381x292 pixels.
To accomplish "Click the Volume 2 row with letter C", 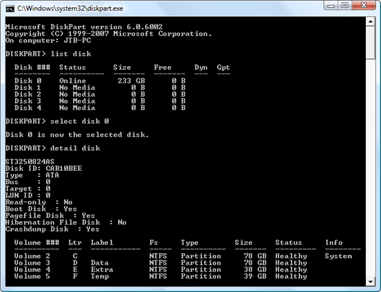I will pos(183,256).
